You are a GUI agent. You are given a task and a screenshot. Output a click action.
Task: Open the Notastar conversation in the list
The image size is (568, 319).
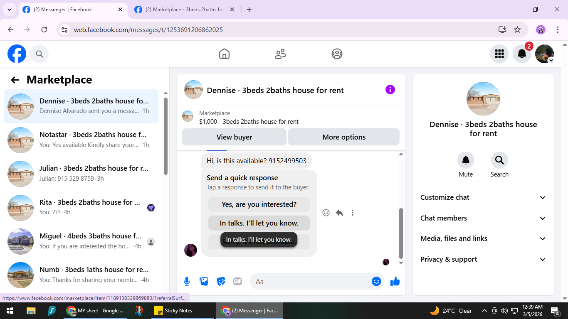[x=81, y=140]
